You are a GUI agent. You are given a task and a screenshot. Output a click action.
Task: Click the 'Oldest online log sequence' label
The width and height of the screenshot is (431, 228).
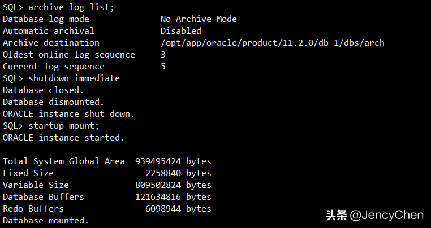(69, 55)
